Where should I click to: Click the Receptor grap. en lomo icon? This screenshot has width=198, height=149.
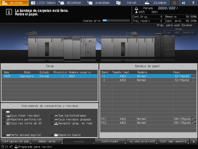click(x=56, y=123)
